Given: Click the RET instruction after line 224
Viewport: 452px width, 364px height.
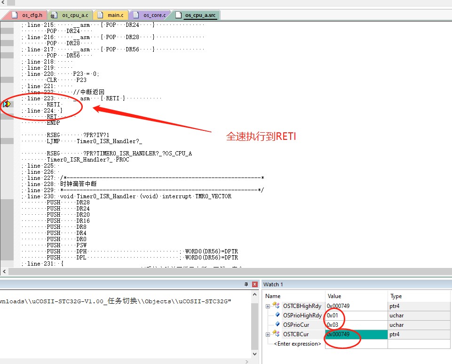Looking at the screenshot, I should click(52, 117).
